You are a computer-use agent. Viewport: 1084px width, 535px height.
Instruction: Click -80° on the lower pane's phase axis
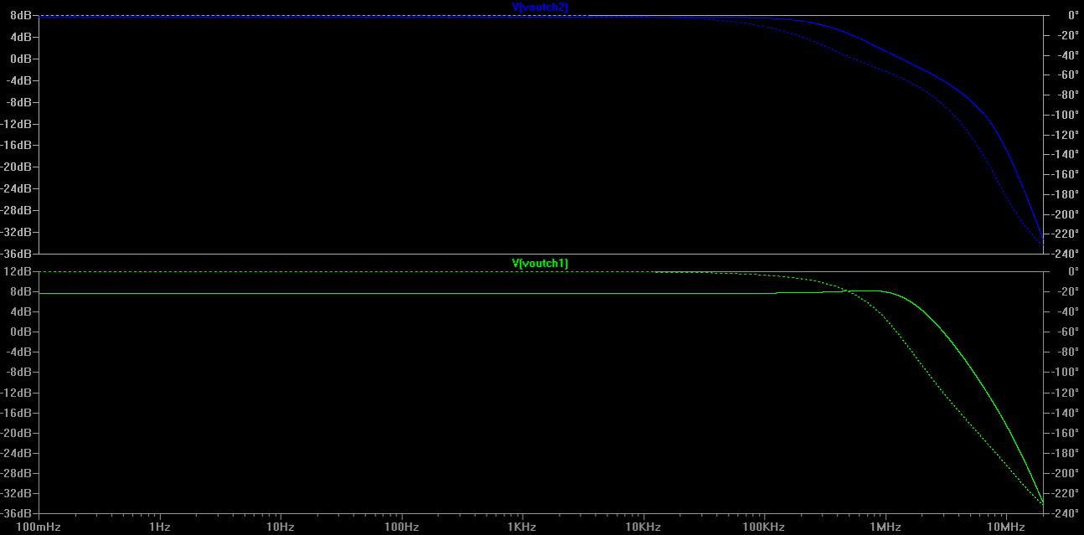1067,352
